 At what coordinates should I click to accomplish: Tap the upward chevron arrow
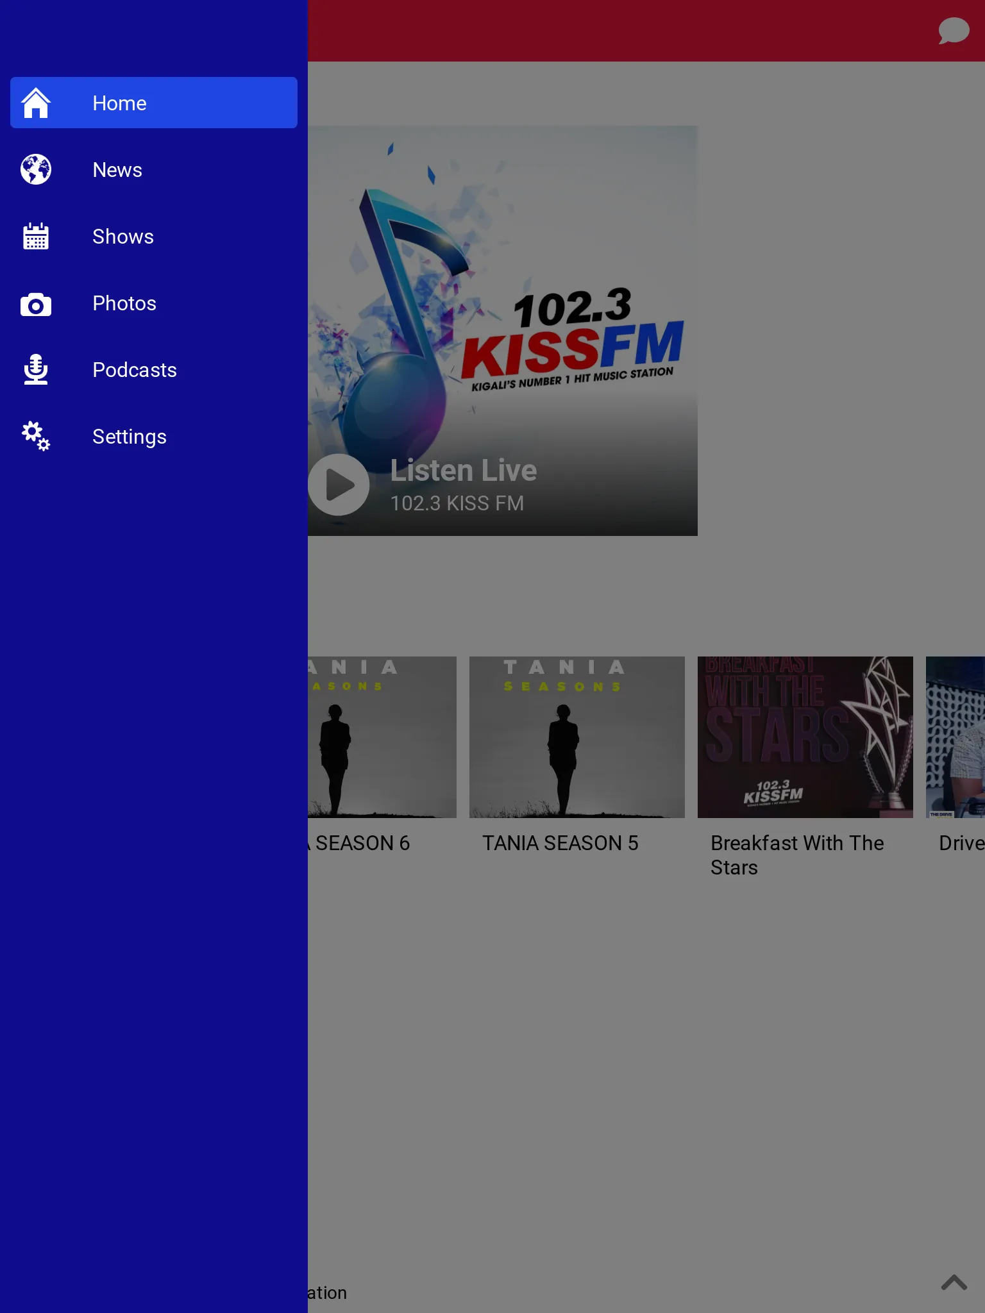point(954,1282)
